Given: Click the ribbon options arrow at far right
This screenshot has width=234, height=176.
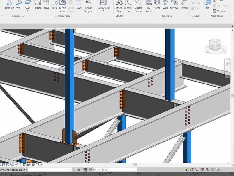Looking at the screenshot, I should (x=232, y=26).
